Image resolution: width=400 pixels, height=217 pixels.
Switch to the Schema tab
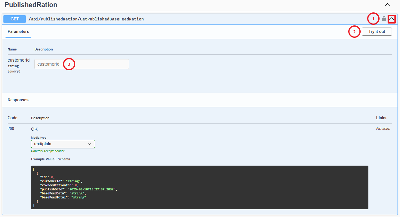pyautogui.click(x=64, y=159)
